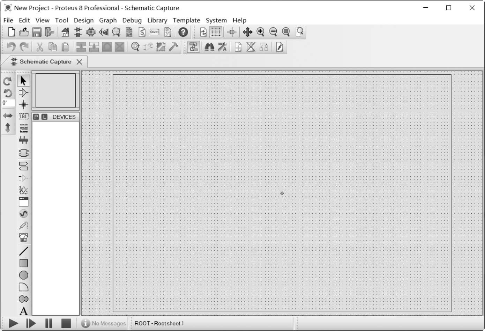Select the Junction dot mode tool
Viewport: 485px width, 331px height.
coord(23,104)
